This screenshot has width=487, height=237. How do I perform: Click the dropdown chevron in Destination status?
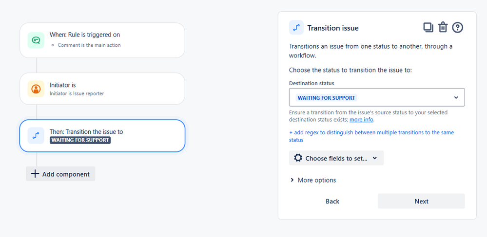tap(456, 97)
